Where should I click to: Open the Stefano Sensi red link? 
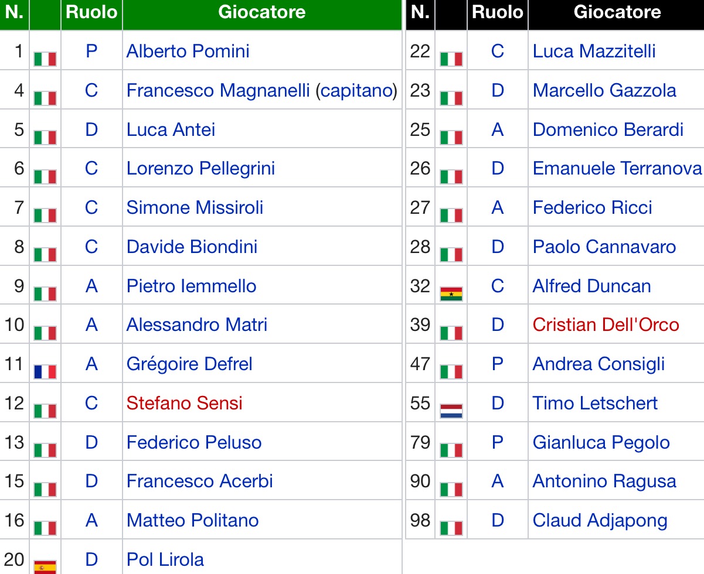(x=184, y=403)
